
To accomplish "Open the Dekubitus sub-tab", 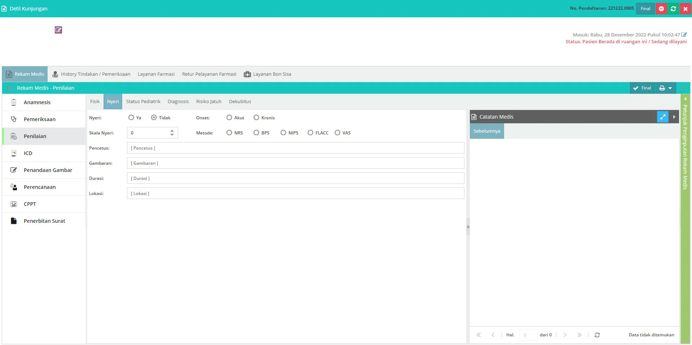I will click(x=240, y=102).
